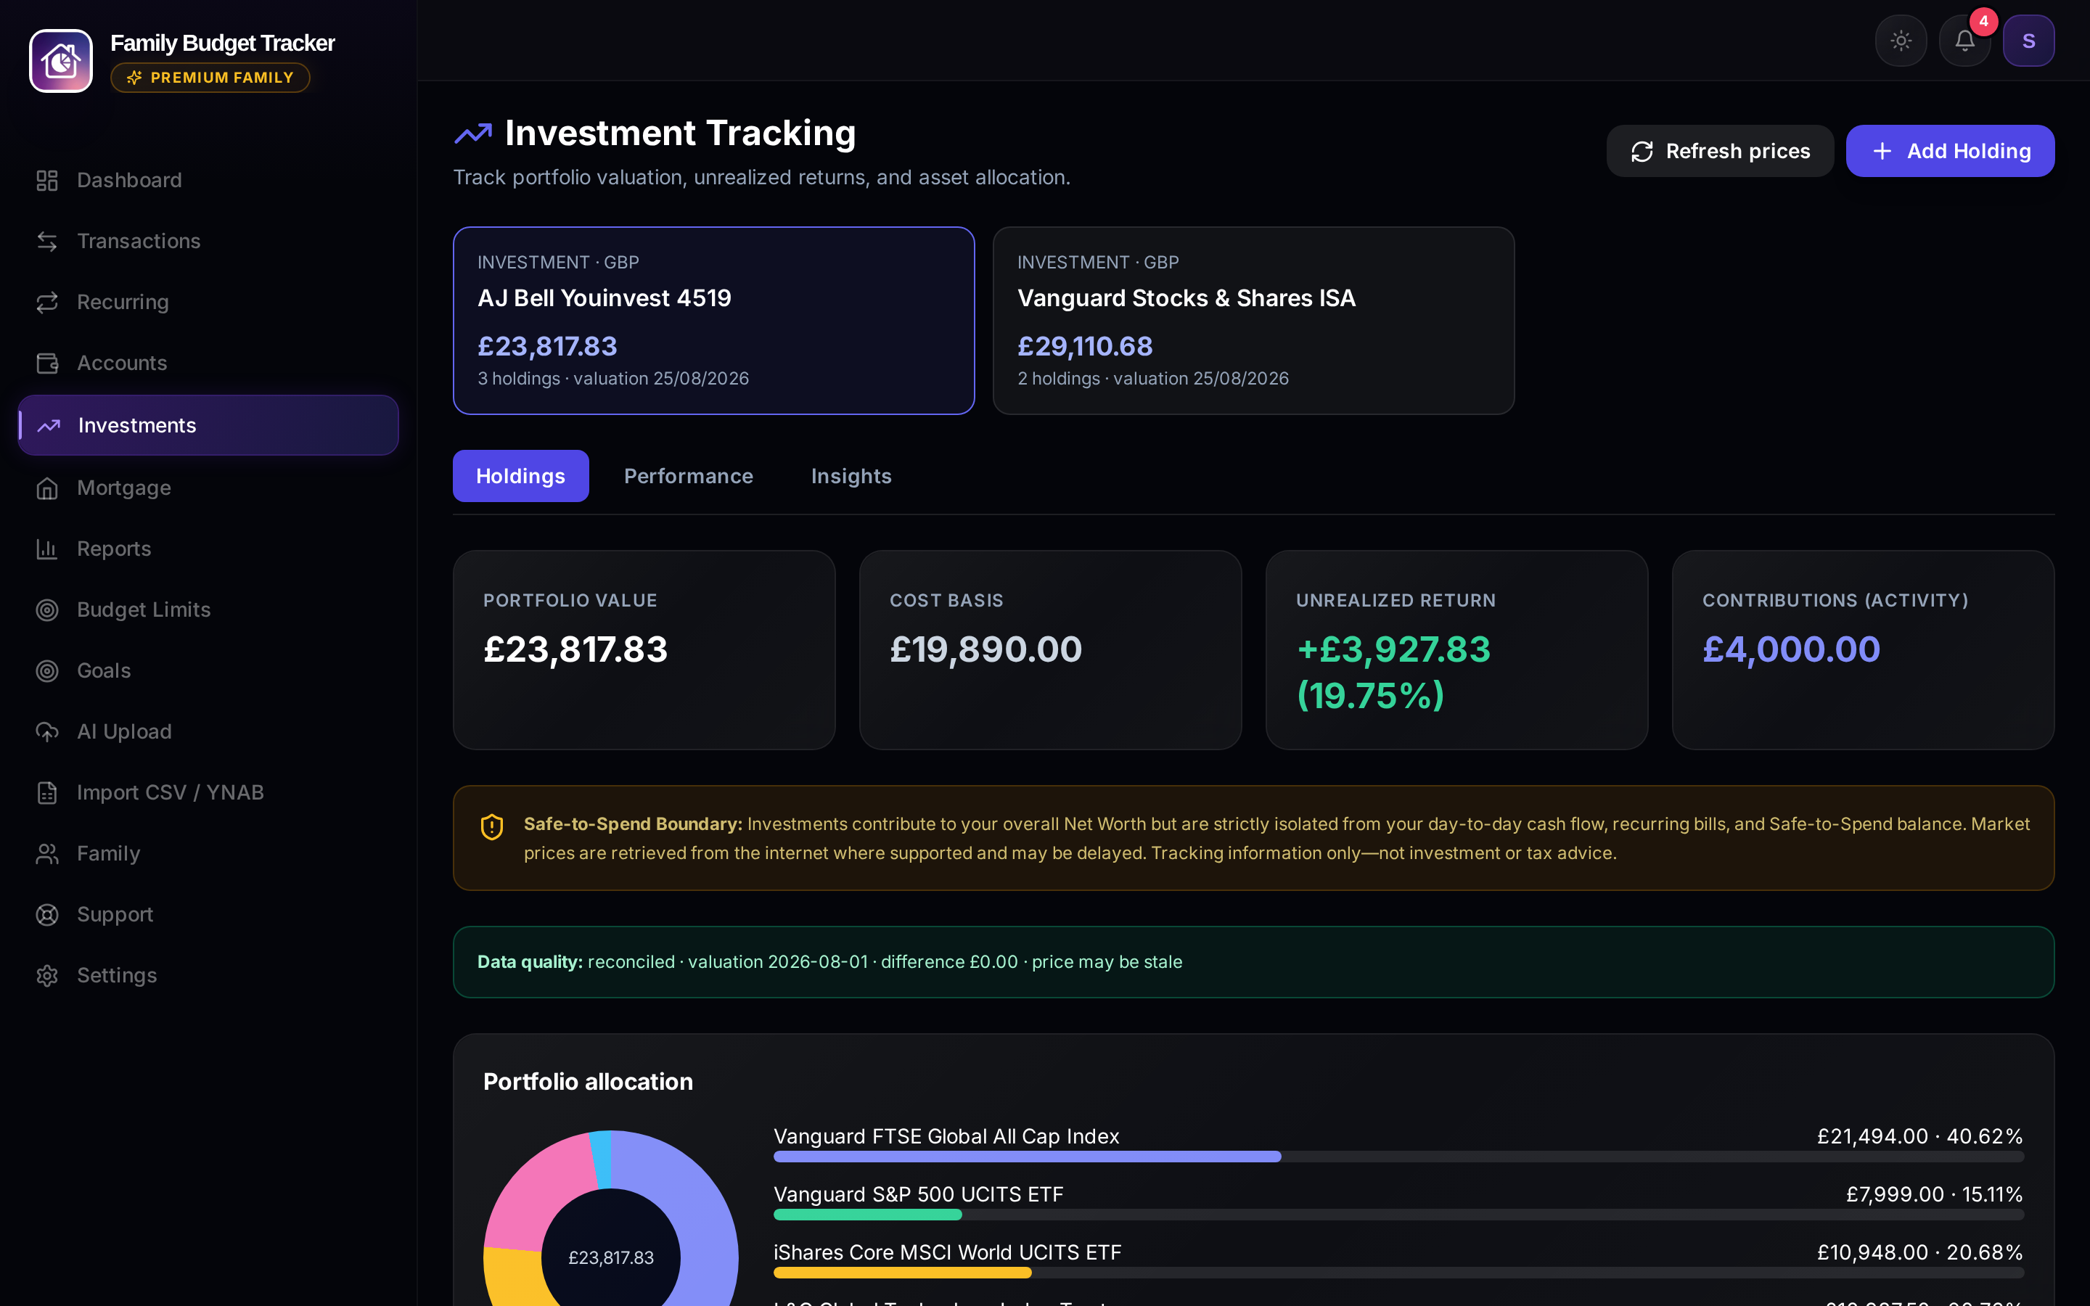Click the Investments trend icon in the sidebar
The height and width of the screenshot is (1306, 2090).
pyautogui.click(x=49, y=425)
